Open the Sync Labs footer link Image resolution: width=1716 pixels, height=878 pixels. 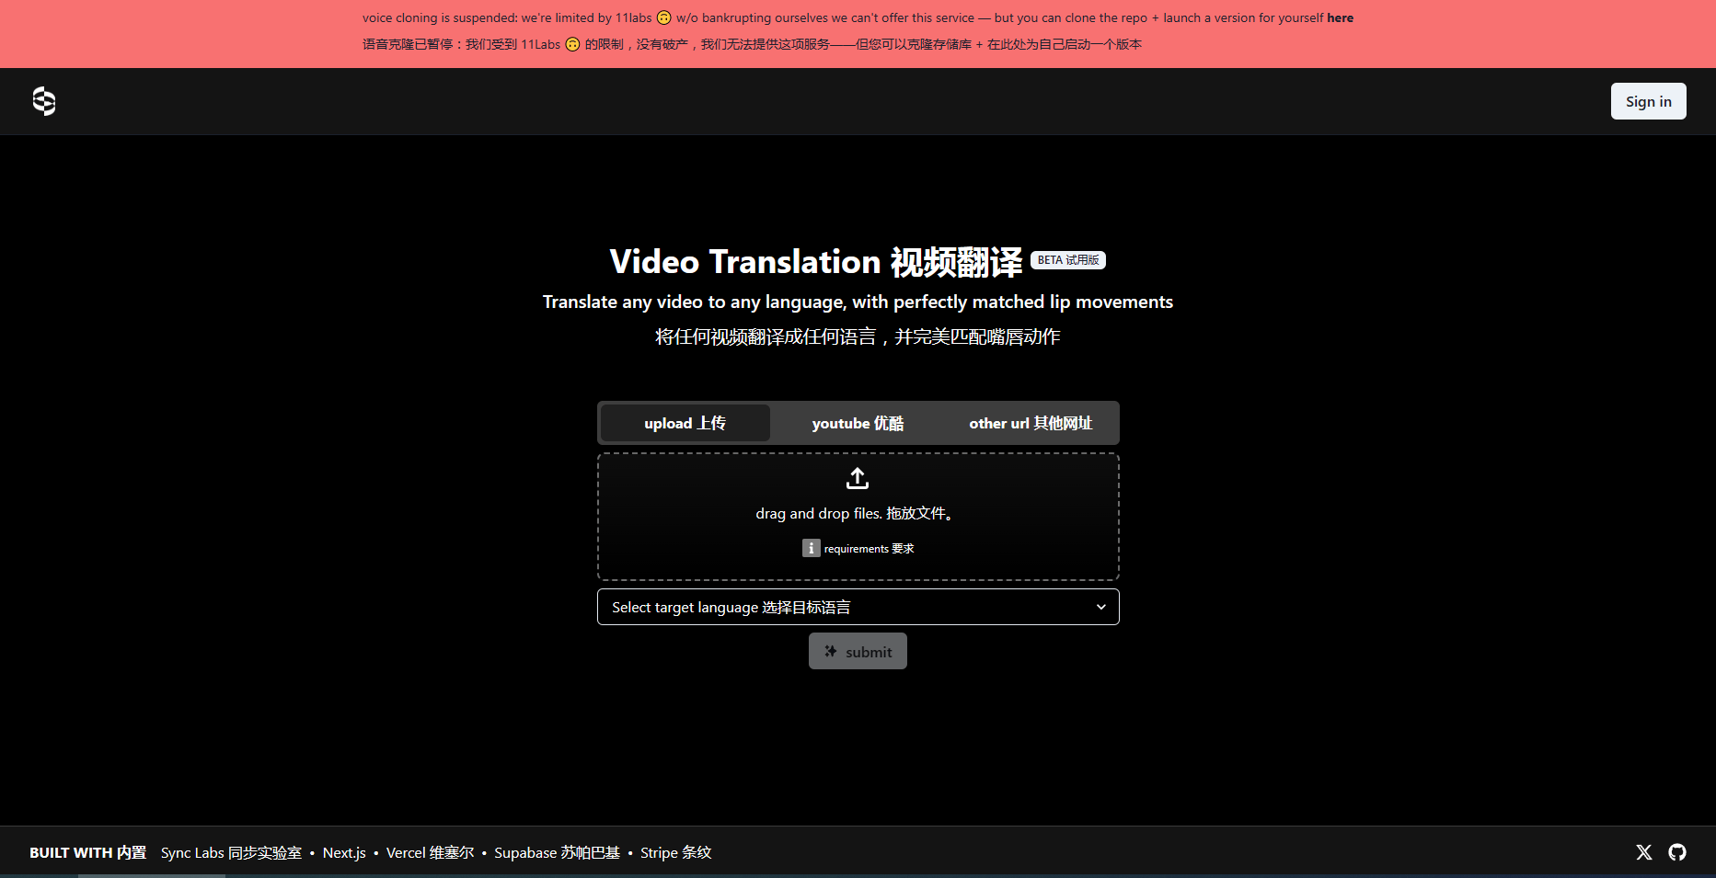[231, 852]
